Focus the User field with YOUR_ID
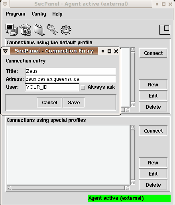Image resolution: width=175 pixels, height=205 pixels. click(x=52, y=87)
